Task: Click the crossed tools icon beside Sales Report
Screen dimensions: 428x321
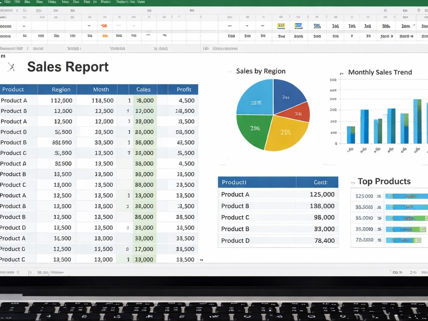Action: pos(11,67)
